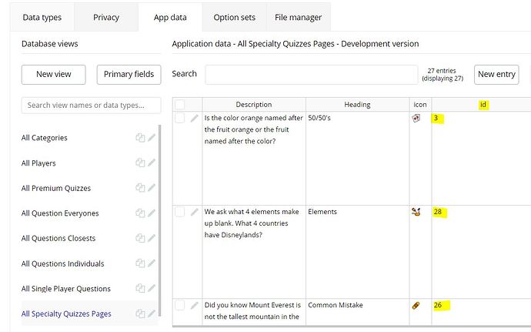Switch to the Data types tab

[42, 17]
